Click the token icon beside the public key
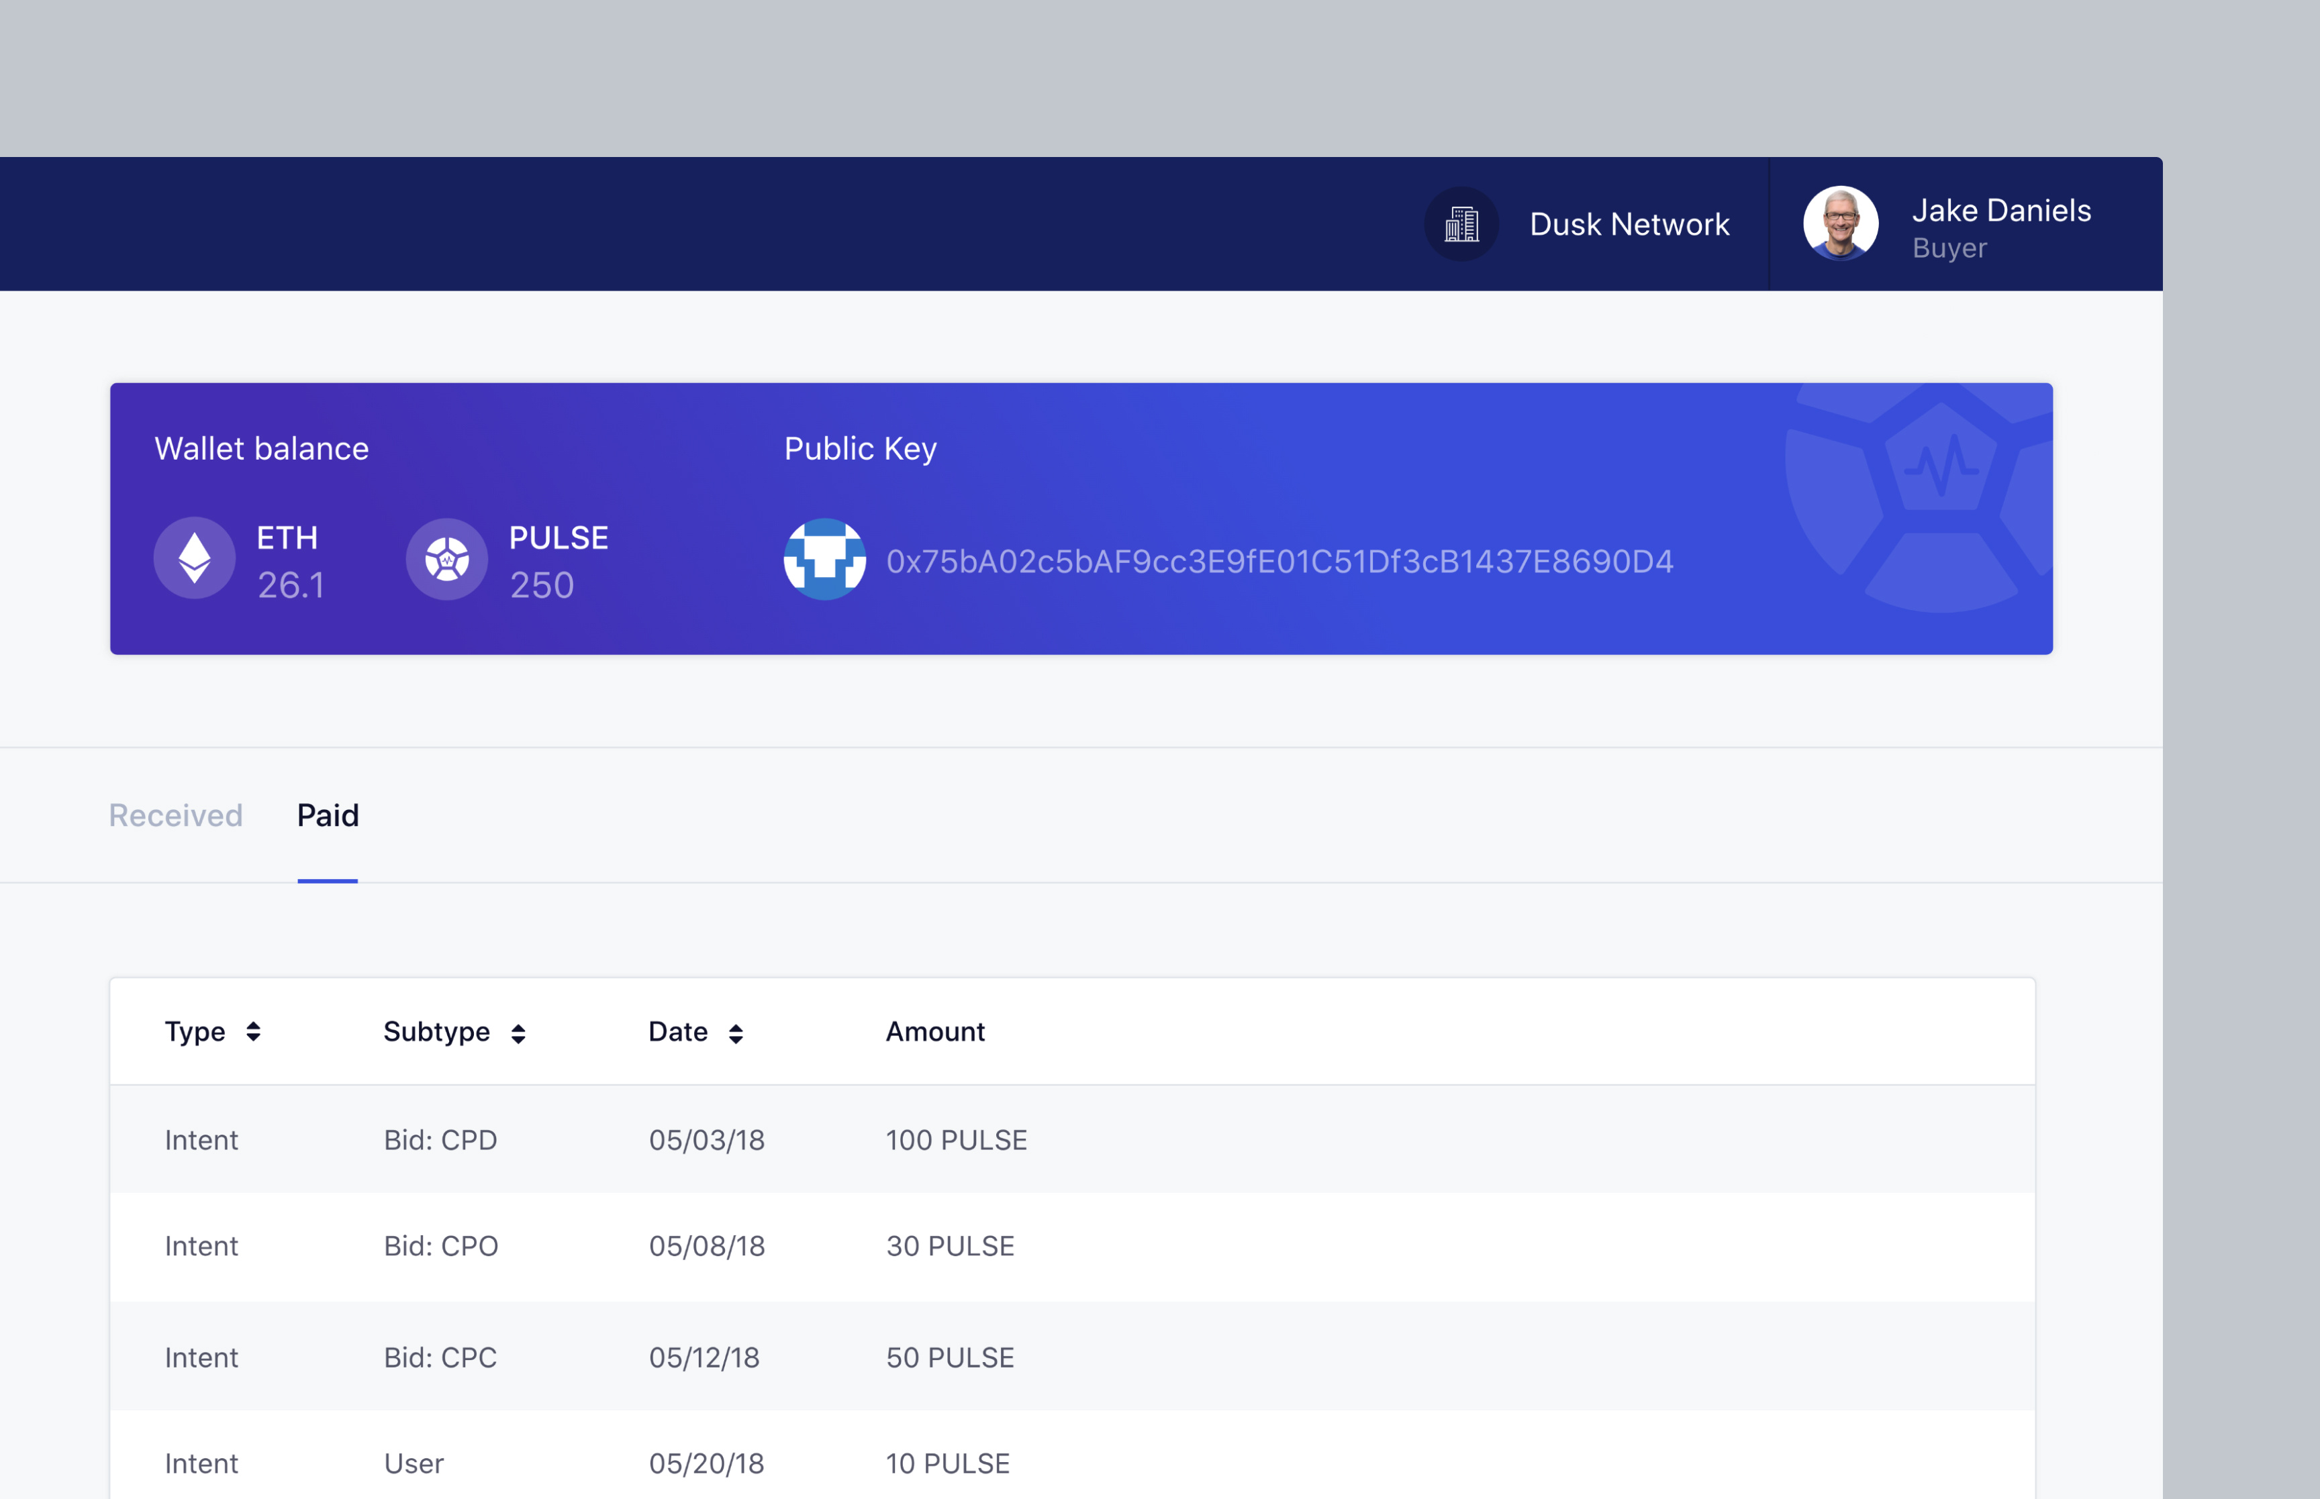This screenshot has height=1499, width=2320. click(824, 560)
